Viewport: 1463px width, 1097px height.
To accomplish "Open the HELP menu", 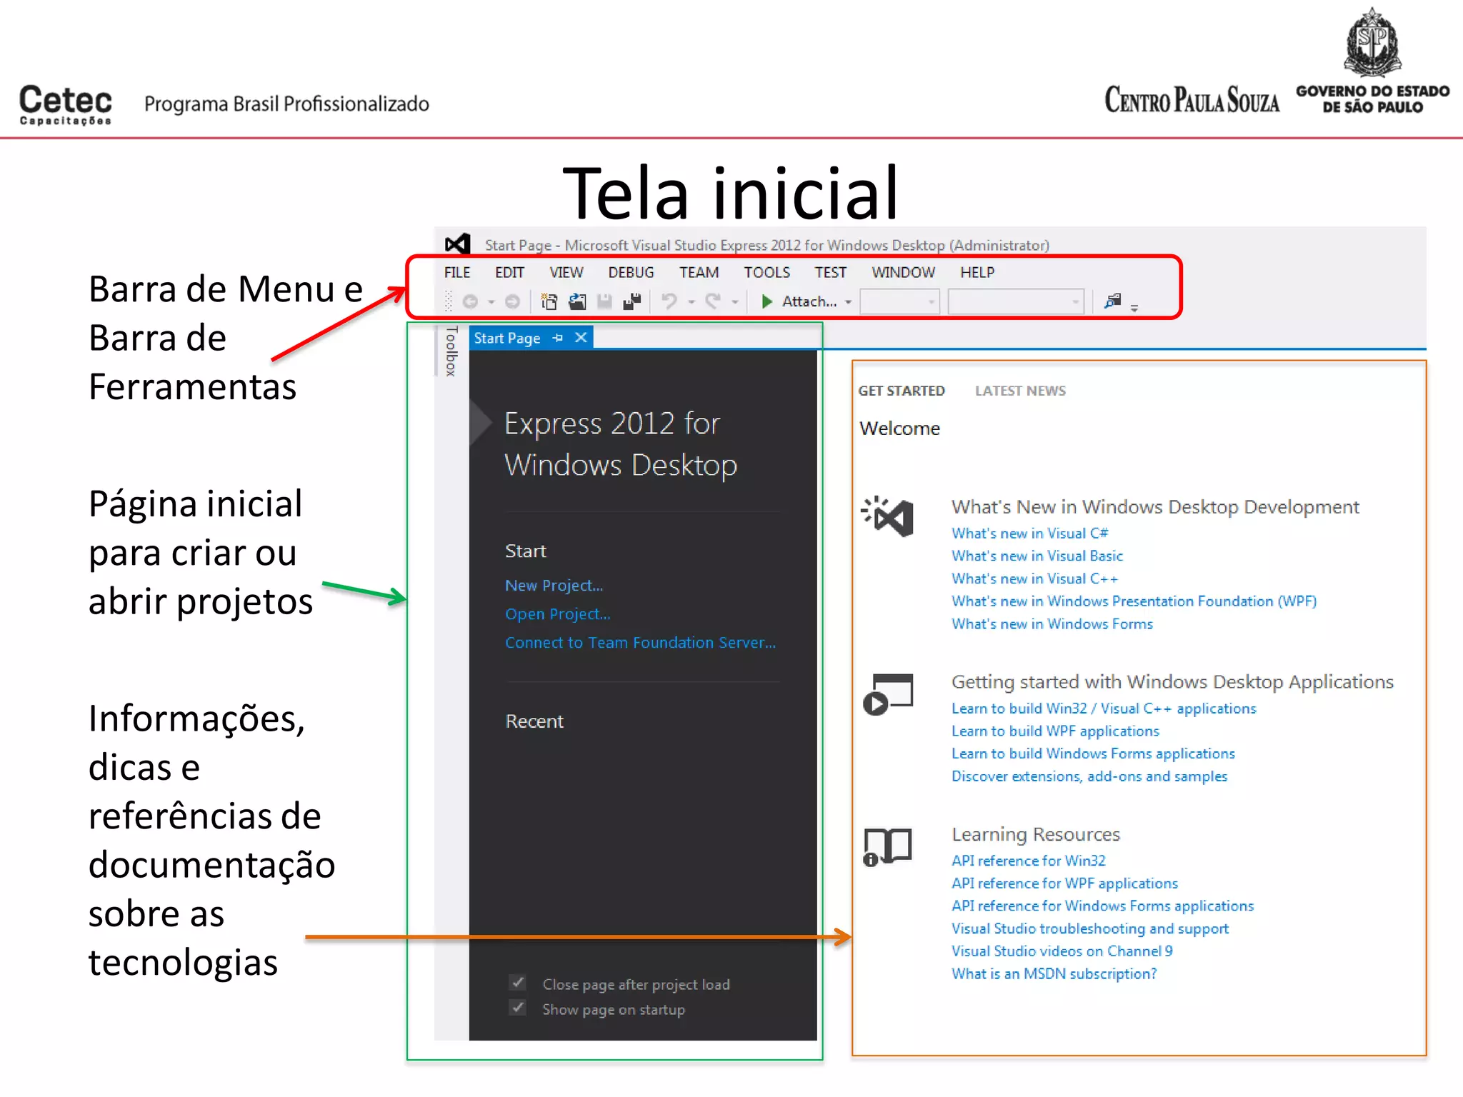I will point(977,273).
